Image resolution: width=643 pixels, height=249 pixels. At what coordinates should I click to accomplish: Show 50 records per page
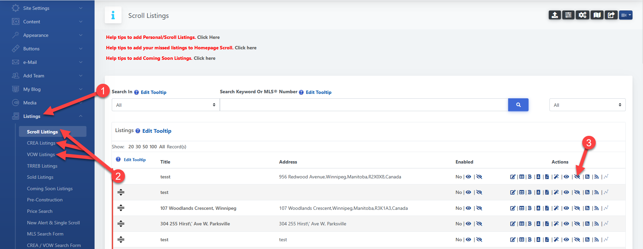click(145, 147)
